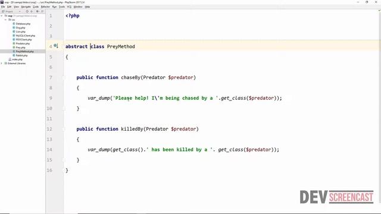Click collapse all icon in Project panel

(x=32, y=11)
